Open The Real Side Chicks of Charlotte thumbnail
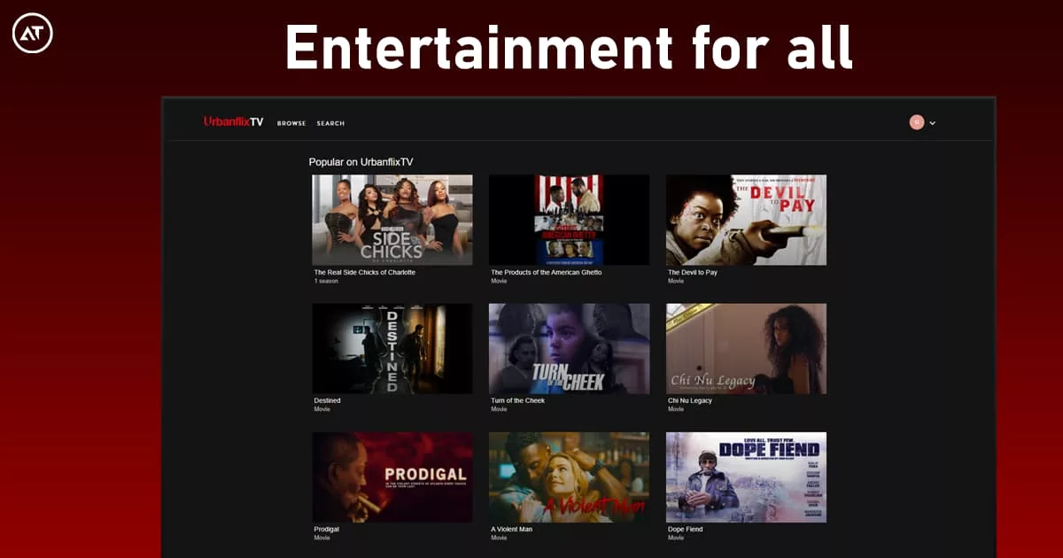The height and width of the screenshot is (558, 1063). pos(392,220)
